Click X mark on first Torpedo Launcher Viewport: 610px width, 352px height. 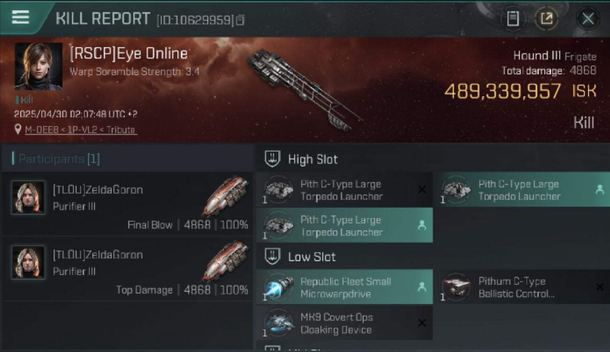[x=422, y=189]
